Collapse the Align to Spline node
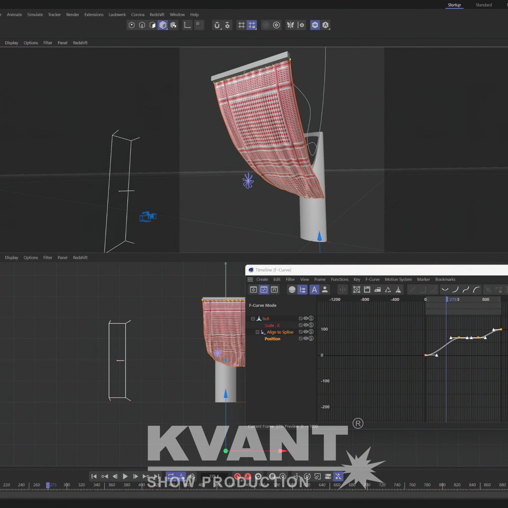Image resolution: width=508 pixels, height=508 pixels. pyautogui.click(x=257, y=332)
